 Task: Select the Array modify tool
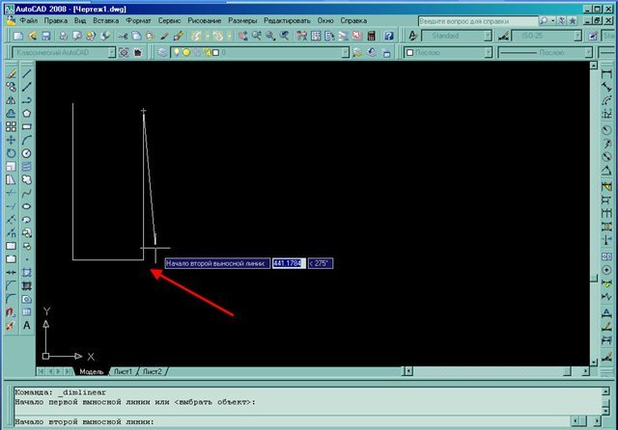coord(11,126)
